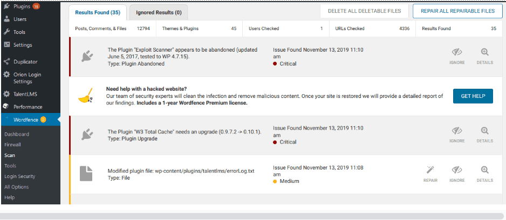Image resolution: width=506 pixels, height=220 pixels.
Task: View Details of W3 Total Cache issue
Action: pos(485,135)
